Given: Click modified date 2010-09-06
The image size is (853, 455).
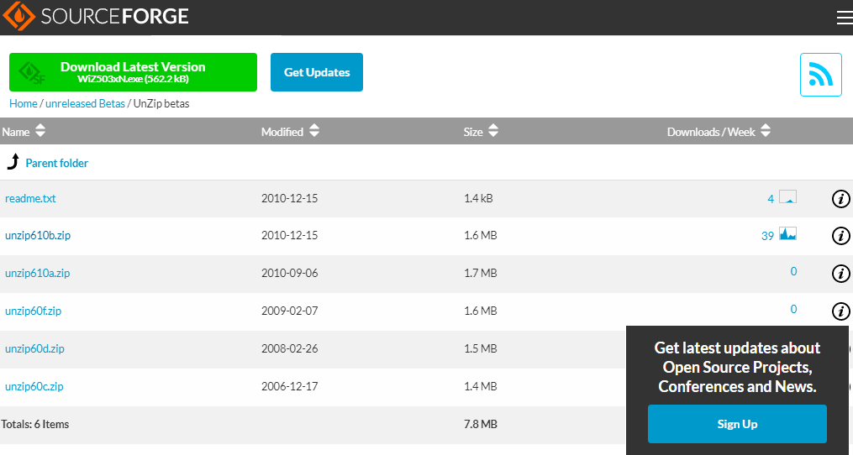Looking at the screenshot, I should pos(289,273).
